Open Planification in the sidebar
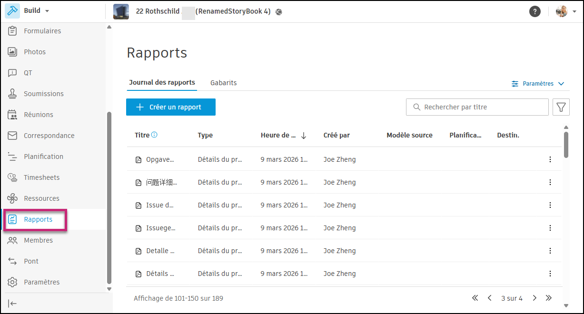Image resolution: width=584 pixels, height=314 pixels. 43,157
